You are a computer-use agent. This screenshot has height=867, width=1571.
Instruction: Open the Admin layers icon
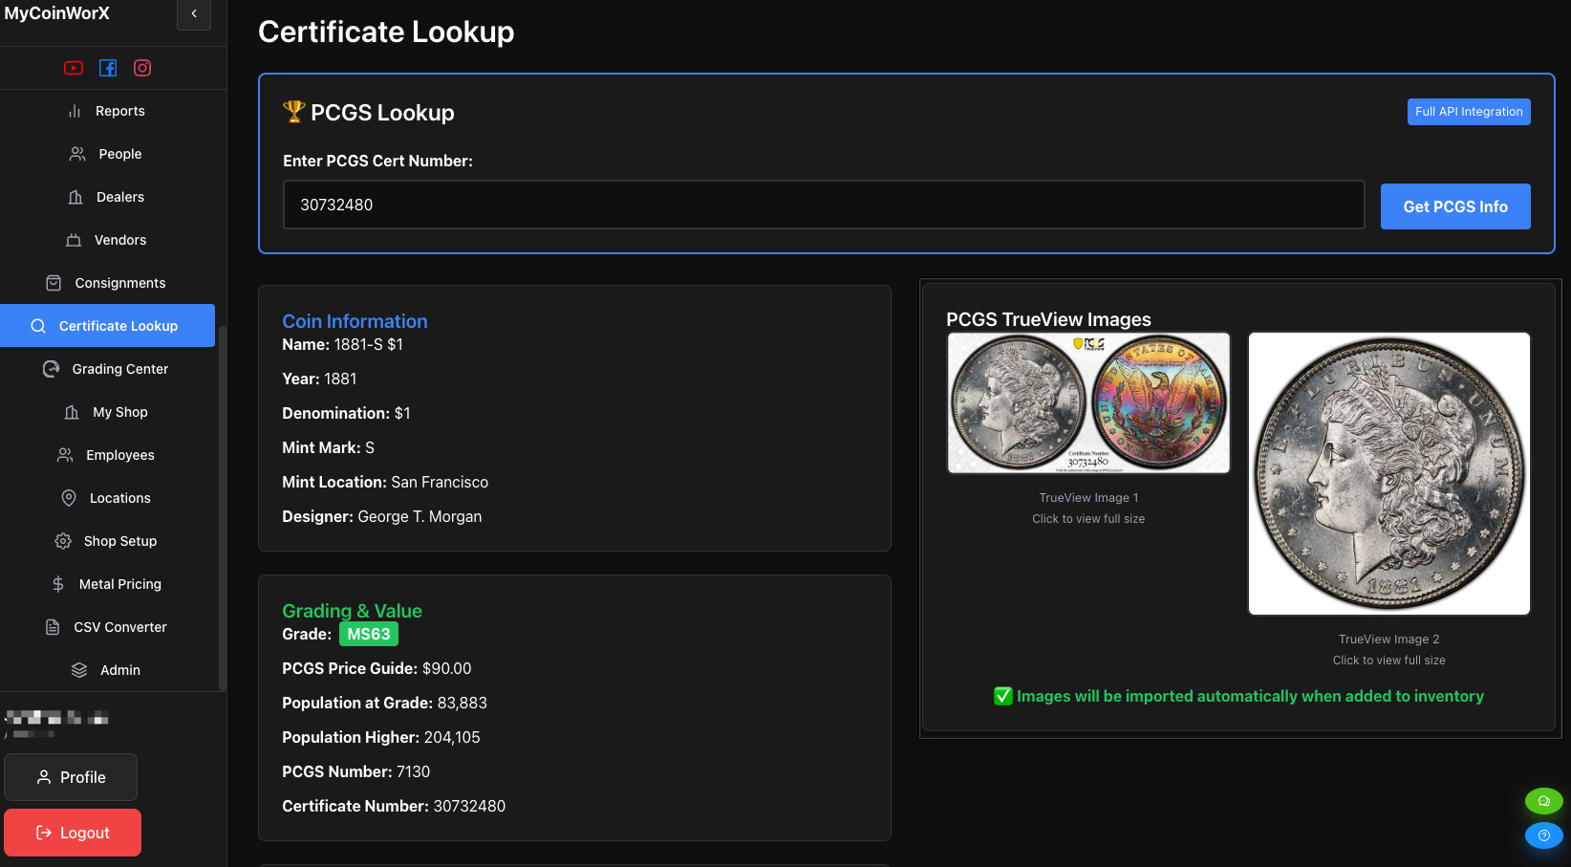(78, 670)
